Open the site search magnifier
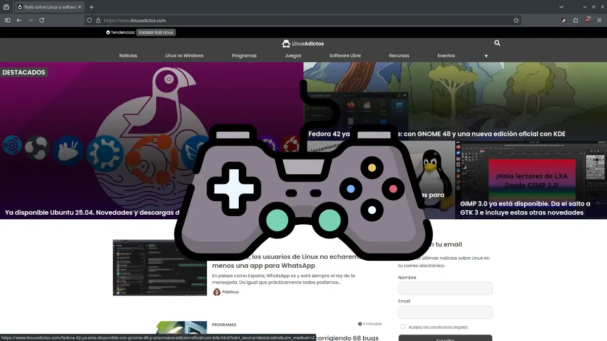The width and height of the screenshot is (607, 341). 497,43
